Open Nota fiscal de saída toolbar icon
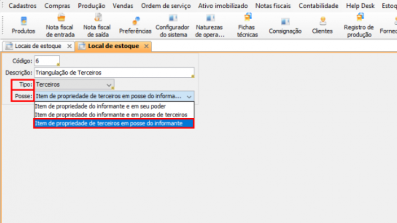The width and height of the screenshot is (397, 223). pos(97,25)
